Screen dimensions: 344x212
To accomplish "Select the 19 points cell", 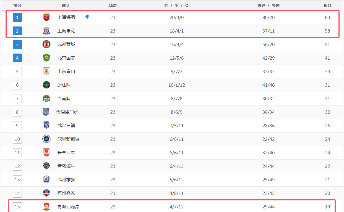I will (327, 207).
